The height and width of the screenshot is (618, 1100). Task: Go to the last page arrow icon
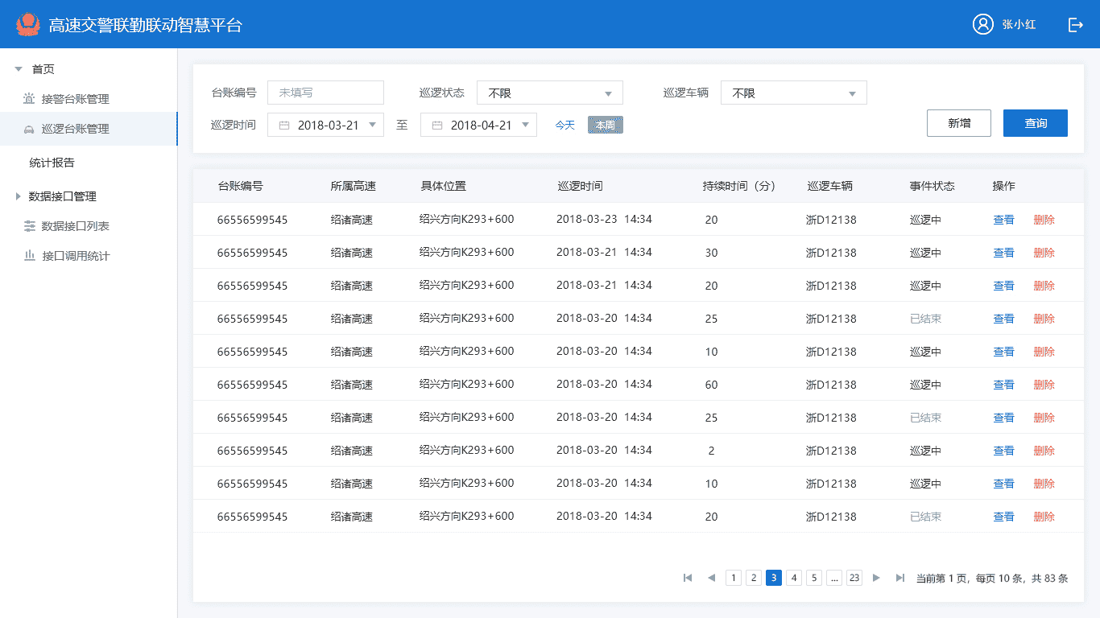pos(899,578)
